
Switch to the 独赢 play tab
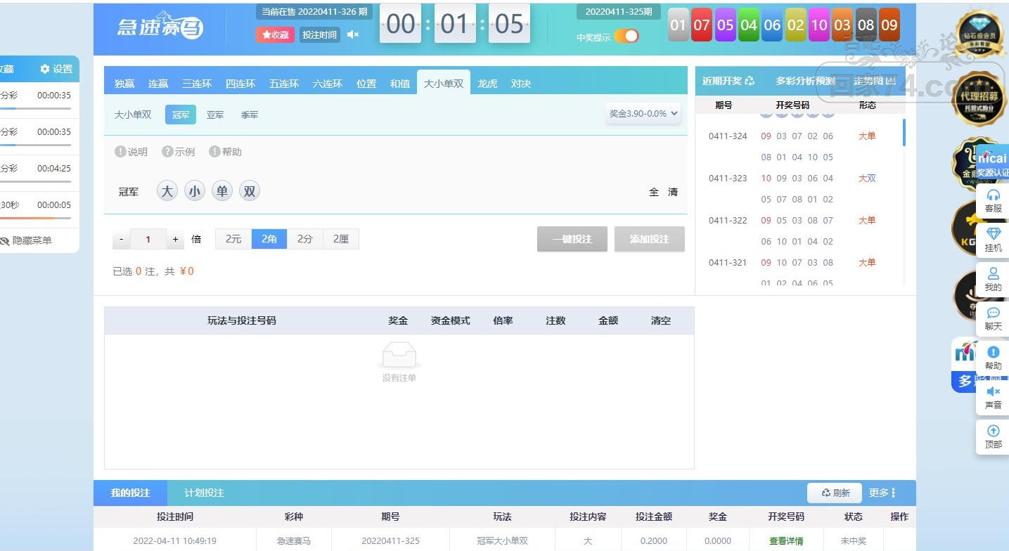124,84
